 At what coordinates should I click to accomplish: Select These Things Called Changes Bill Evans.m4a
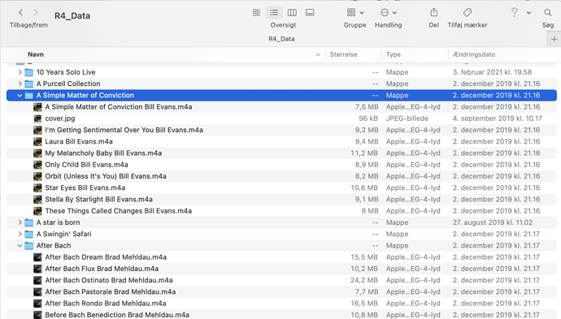coord(119,211)
